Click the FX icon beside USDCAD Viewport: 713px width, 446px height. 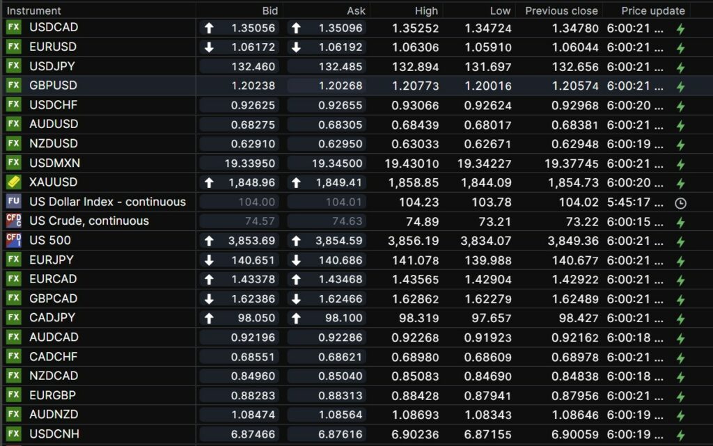[x=13, y=28]
